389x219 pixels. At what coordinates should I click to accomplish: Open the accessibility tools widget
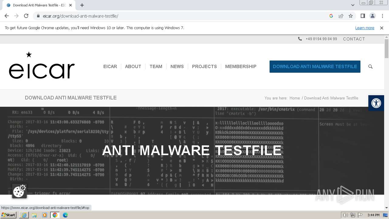(x=376, y=103)
